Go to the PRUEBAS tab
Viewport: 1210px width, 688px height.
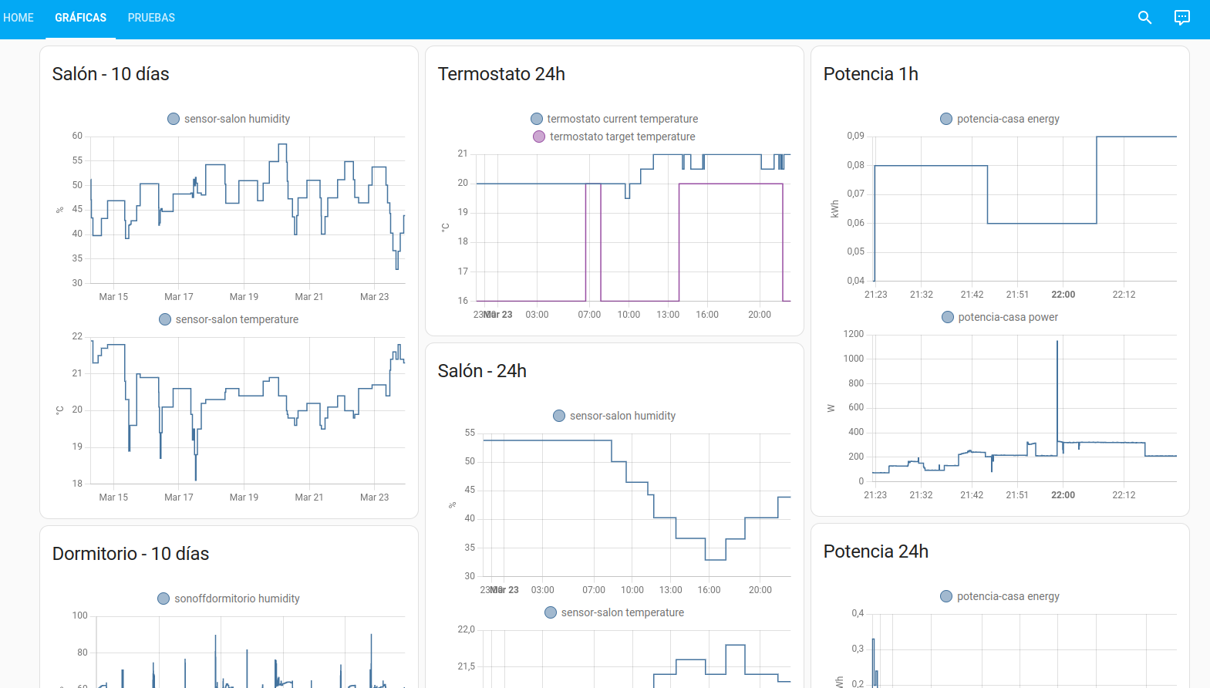pyautogui.click(x=151, y=18)
